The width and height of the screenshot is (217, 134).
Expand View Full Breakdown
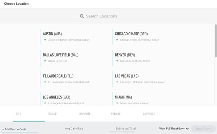point(174,129)
